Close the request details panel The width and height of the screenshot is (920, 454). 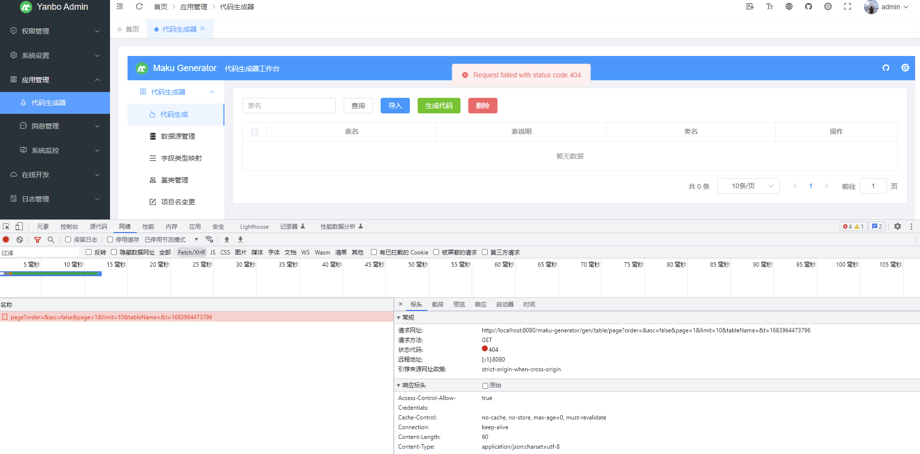click(401, 304)
